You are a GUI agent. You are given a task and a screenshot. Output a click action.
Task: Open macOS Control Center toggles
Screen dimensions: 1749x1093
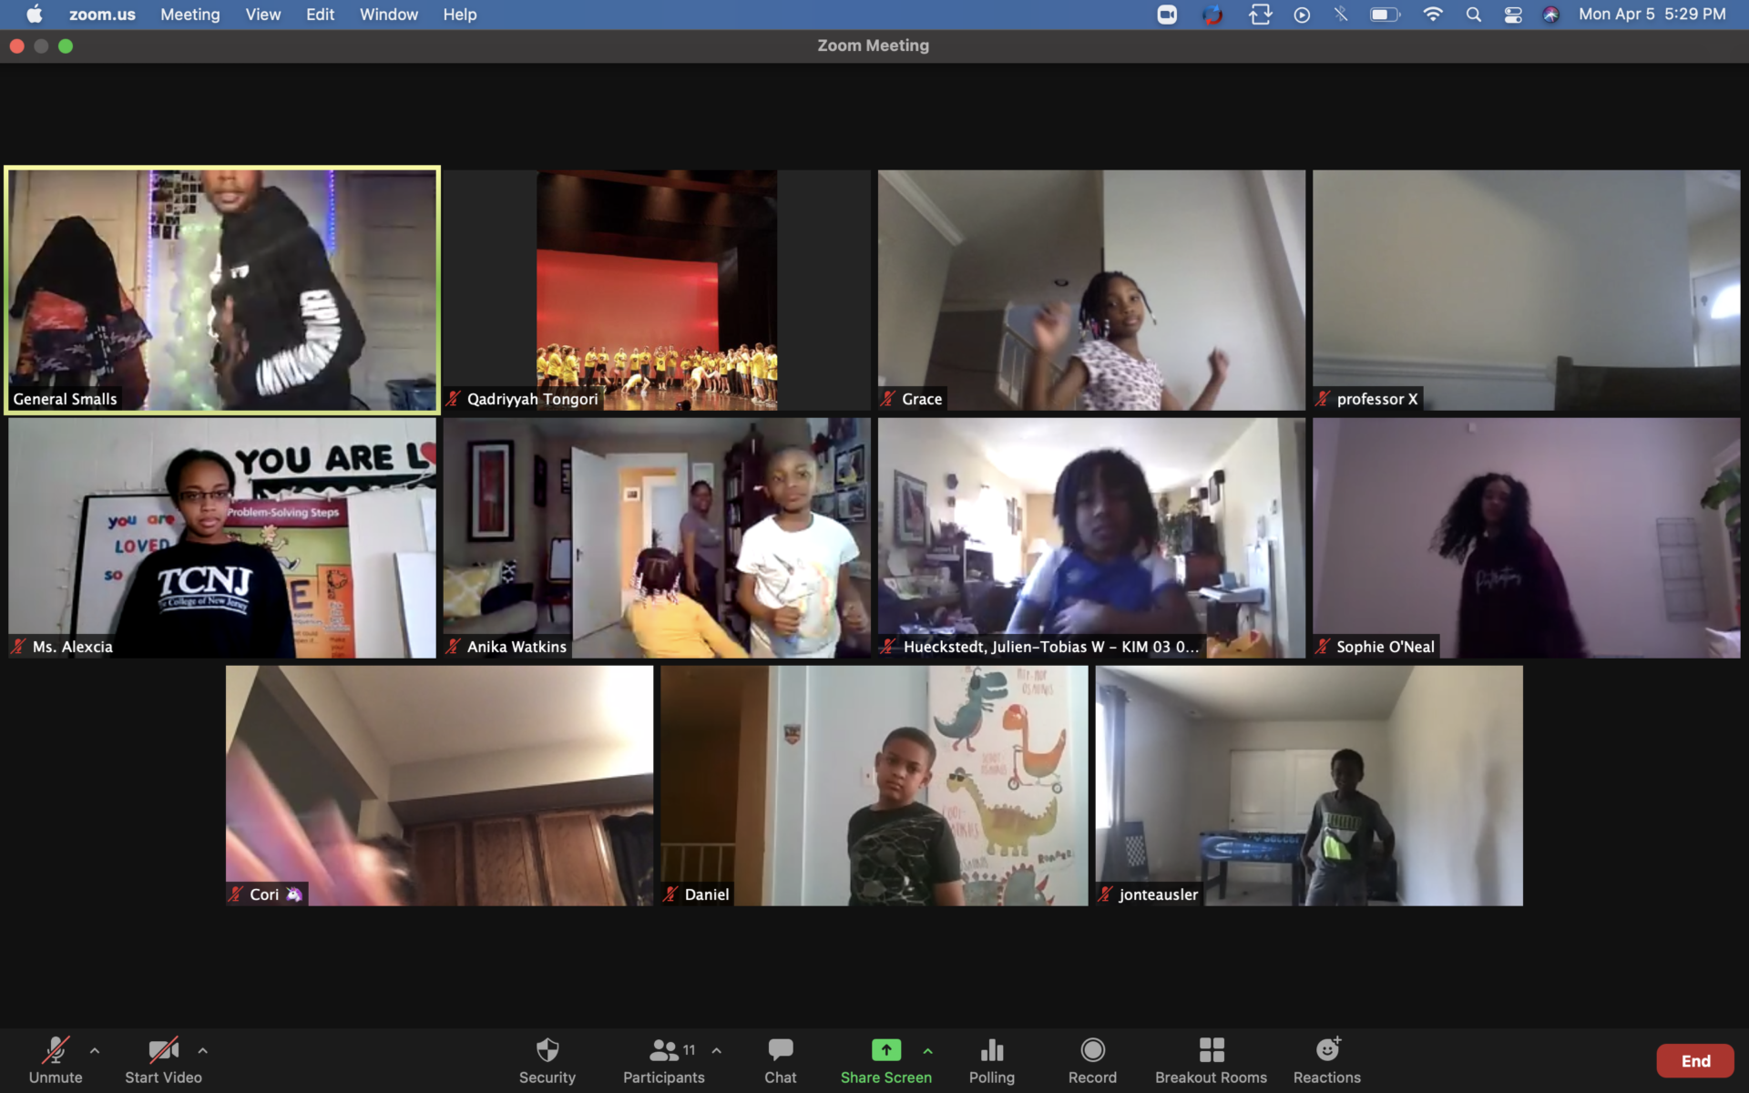pyautogui.click(x=1513, y=15)
